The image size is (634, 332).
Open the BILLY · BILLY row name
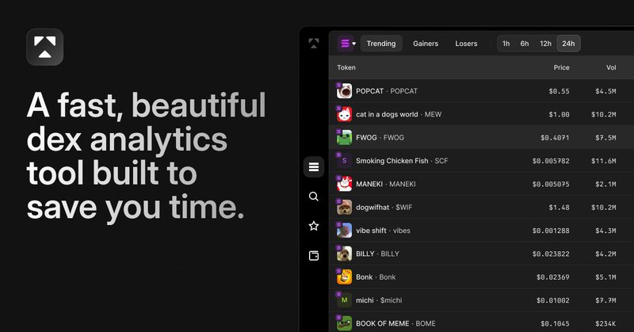click(x=378, y=254)
